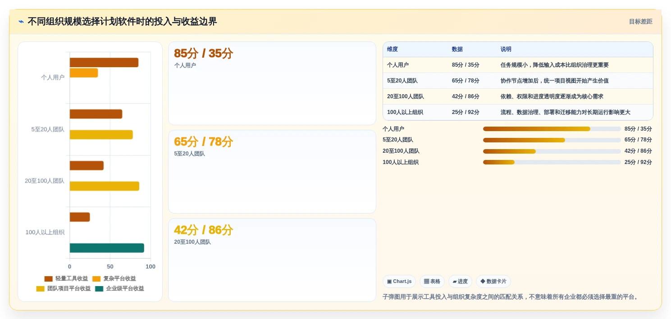
Task: Select the Chart.js tag button
Action: tap(399, 282)
